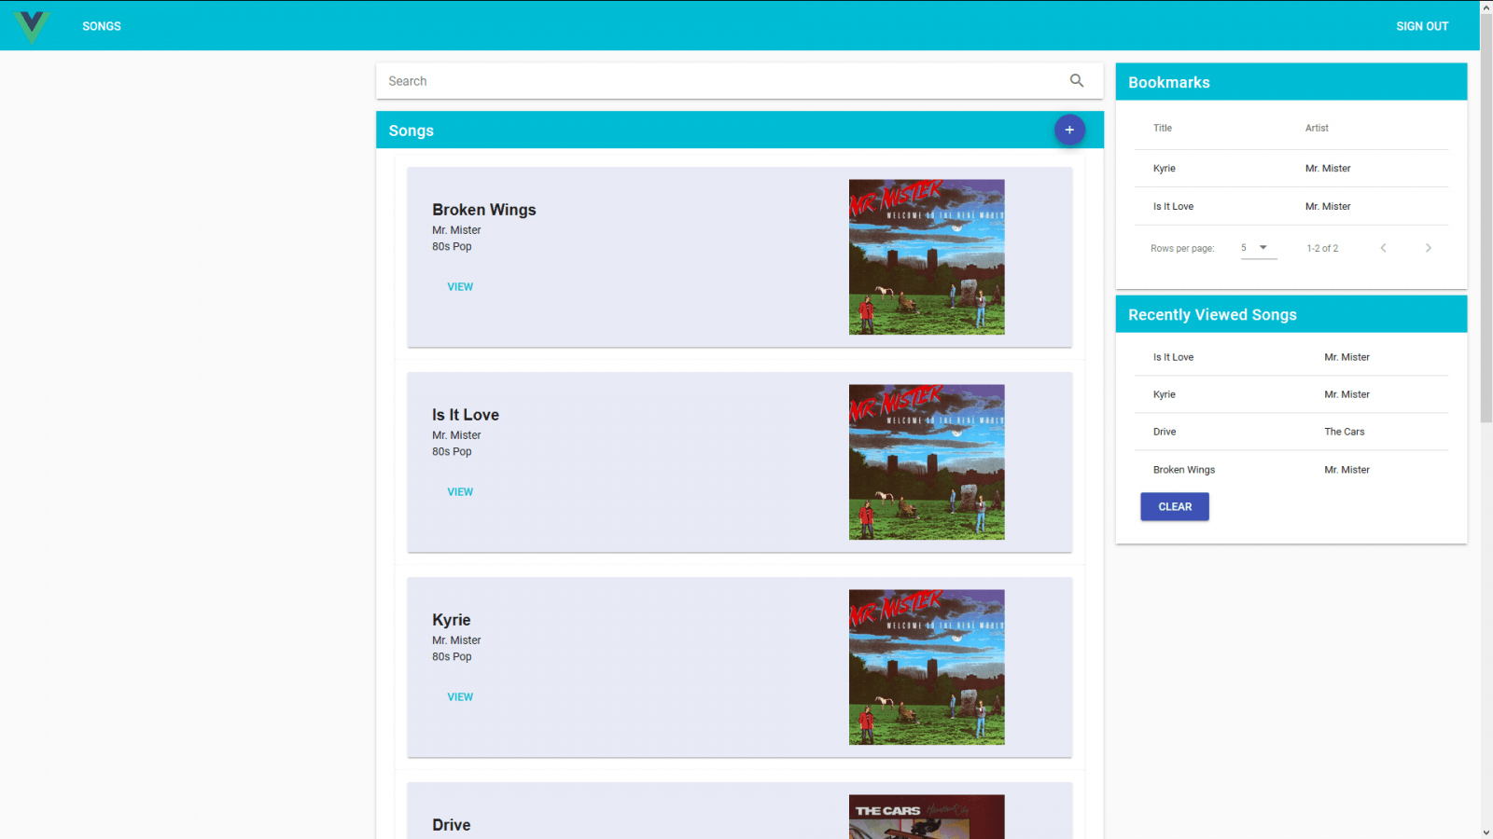
Task: Click the page vertical scrollbar down arrow
Action: (1486, 832)
